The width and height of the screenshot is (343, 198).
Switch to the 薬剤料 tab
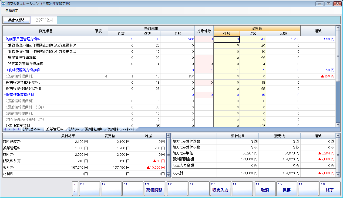pos(113,129)
